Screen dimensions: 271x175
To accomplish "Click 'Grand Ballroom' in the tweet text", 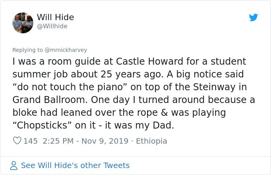I will 50,100.
